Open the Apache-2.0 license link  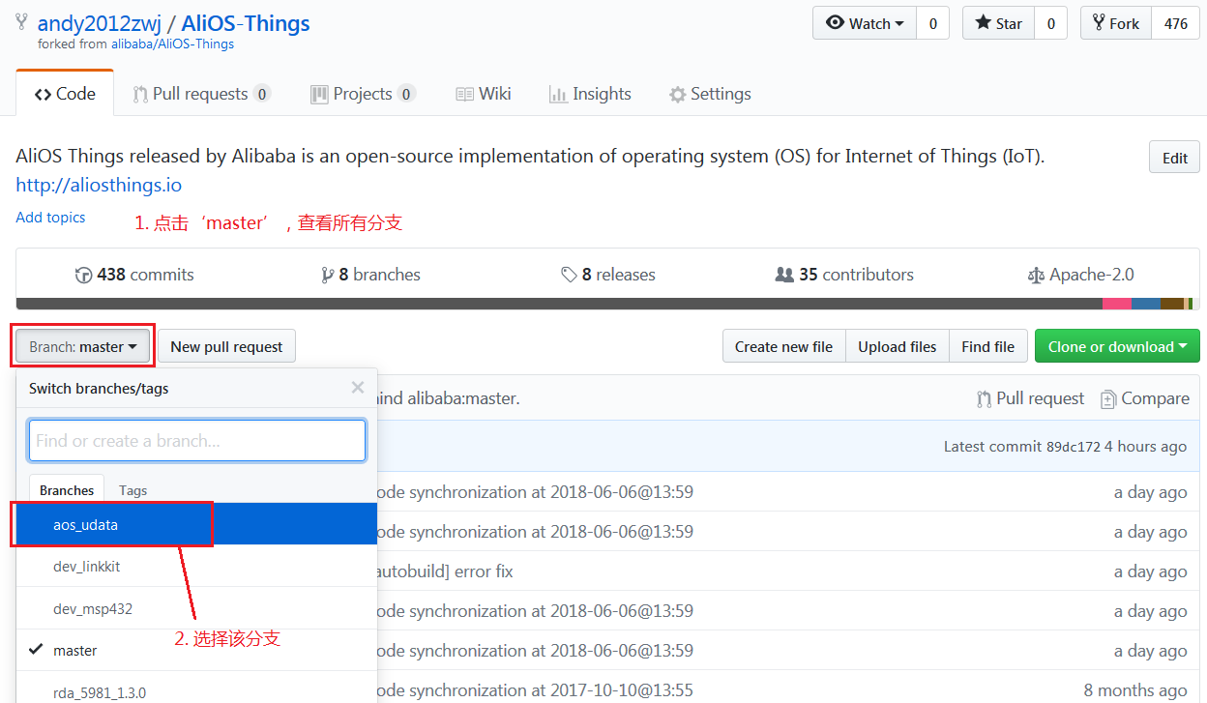click(1080, 275)
